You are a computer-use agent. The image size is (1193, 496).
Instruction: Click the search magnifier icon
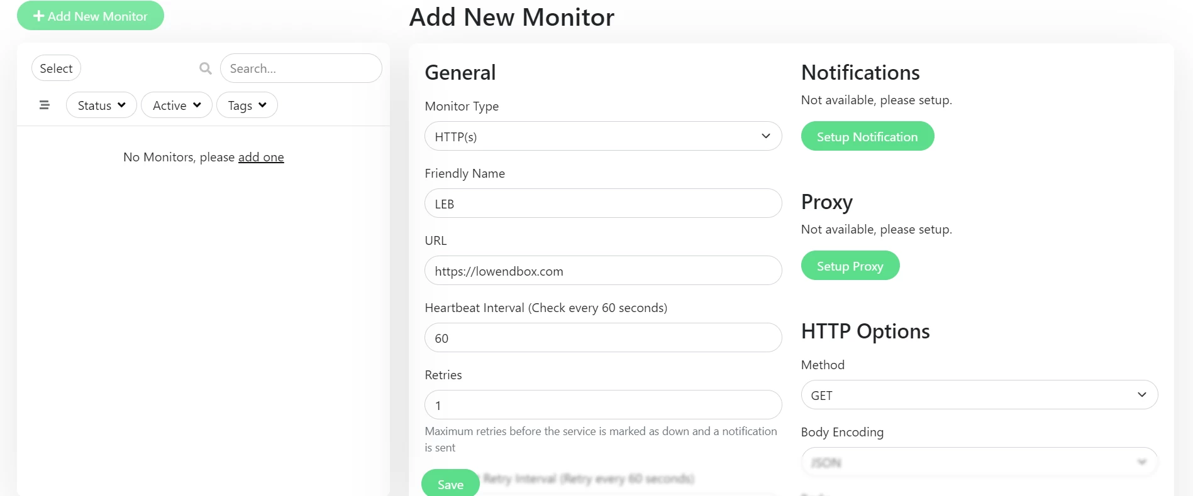(206, 68)
